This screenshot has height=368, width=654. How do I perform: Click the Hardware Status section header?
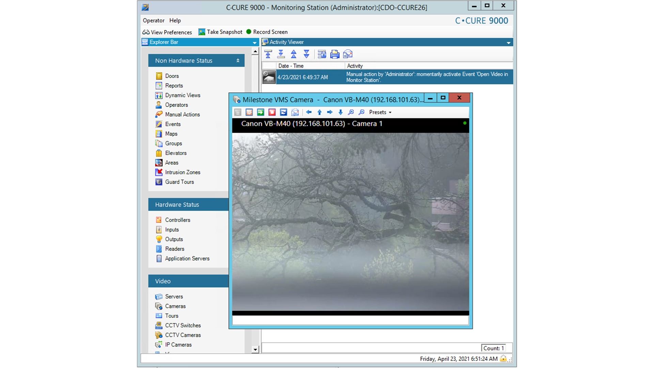pyautogui.click(x=188, y=204)
